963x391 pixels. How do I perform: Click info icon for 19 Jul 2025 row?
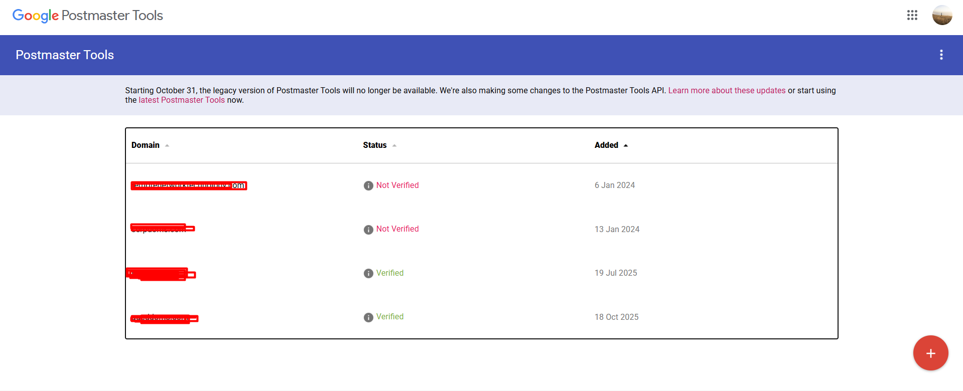[368, 273]
